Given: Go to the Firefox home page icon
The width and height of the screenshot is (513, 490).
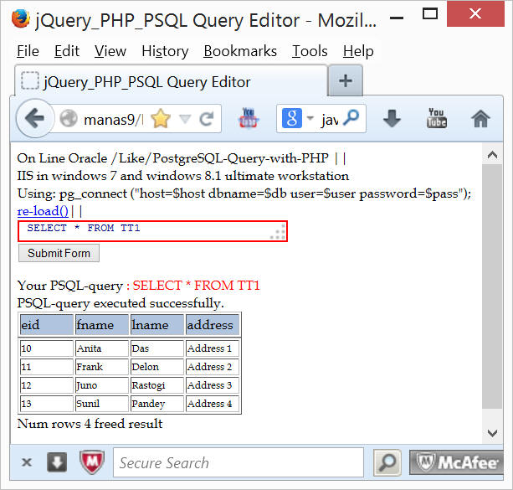Looking at the screenshot, I should click(x=480, y=119).
